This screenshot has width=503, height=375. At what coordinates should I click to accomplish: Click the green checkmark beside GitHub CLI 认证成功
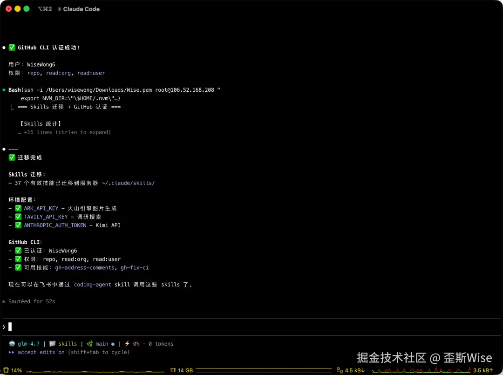pos(12,48)
